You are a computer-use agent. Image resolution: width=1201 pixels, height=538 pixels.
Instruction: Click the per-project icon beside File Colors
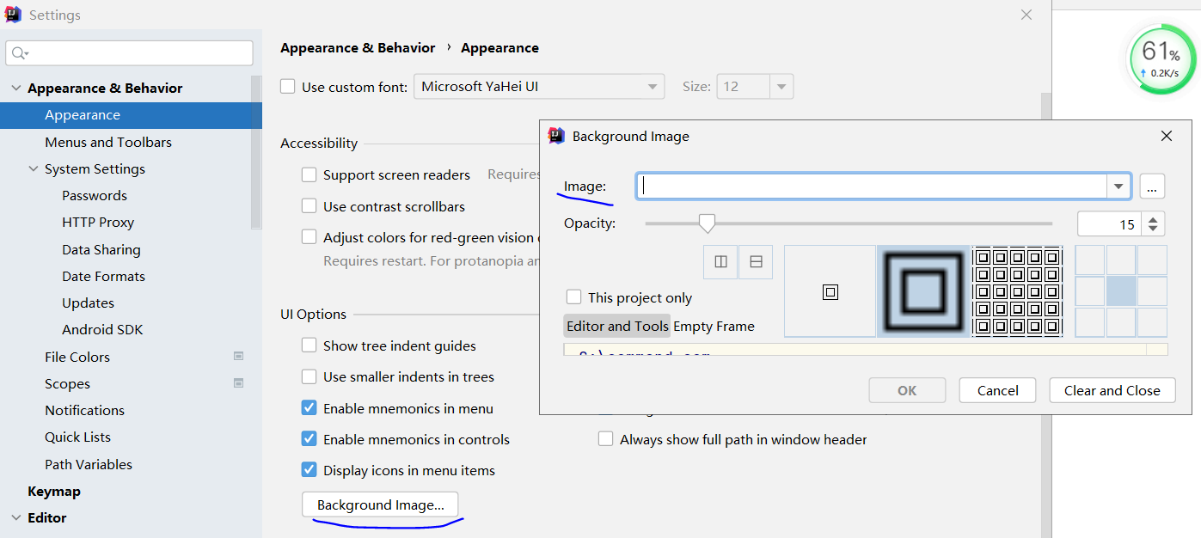pyautogui.click(x=238, y=356)
